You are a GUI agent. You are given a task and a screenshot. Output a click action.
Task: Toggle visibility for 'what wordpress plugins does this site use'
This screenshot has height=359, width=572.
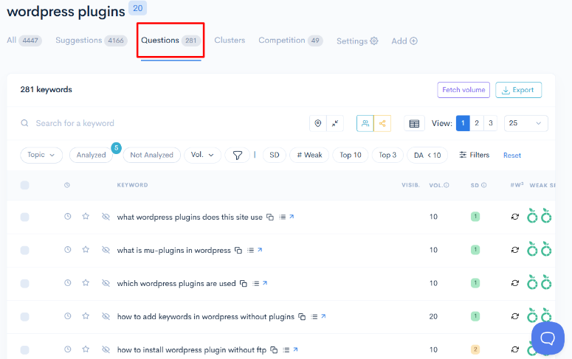(x=106, y=217)
